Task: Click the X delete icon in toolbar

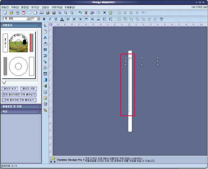Action: pos(104,13)
